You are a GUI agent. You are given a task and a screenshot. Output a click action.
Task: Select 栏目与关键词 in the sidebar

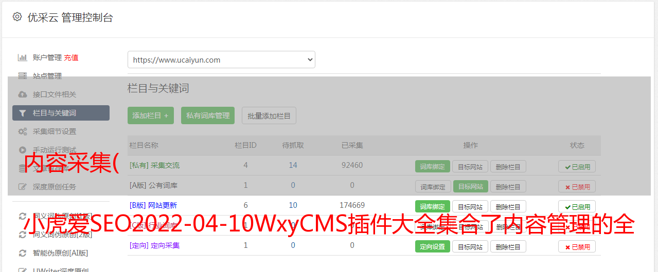pos(61,113)
